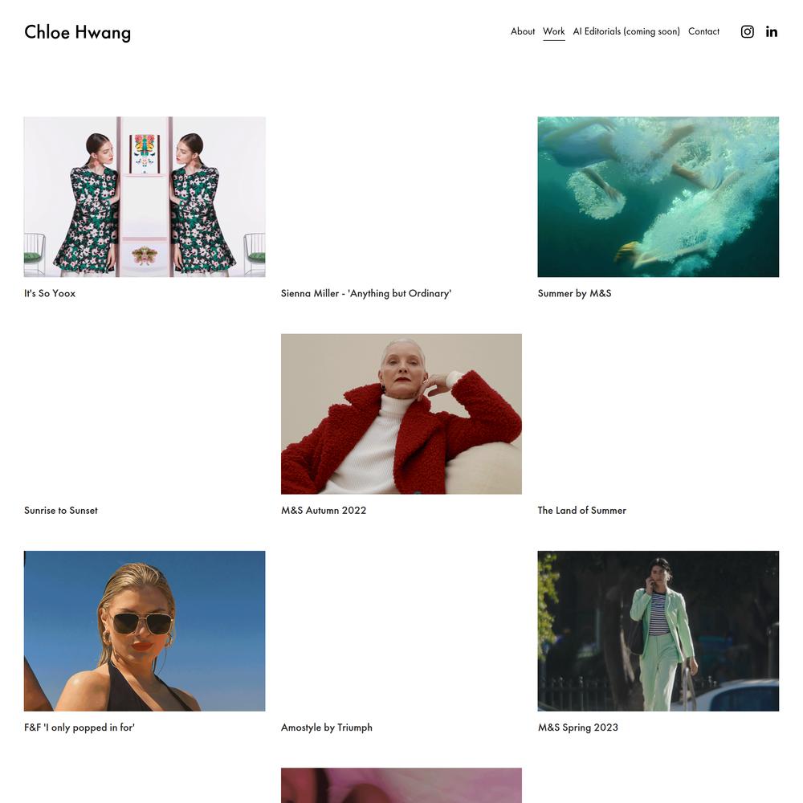Open the partially visible pink thumbnail at bottom
This screenshot has width=803, height=803.
point(401,785)
